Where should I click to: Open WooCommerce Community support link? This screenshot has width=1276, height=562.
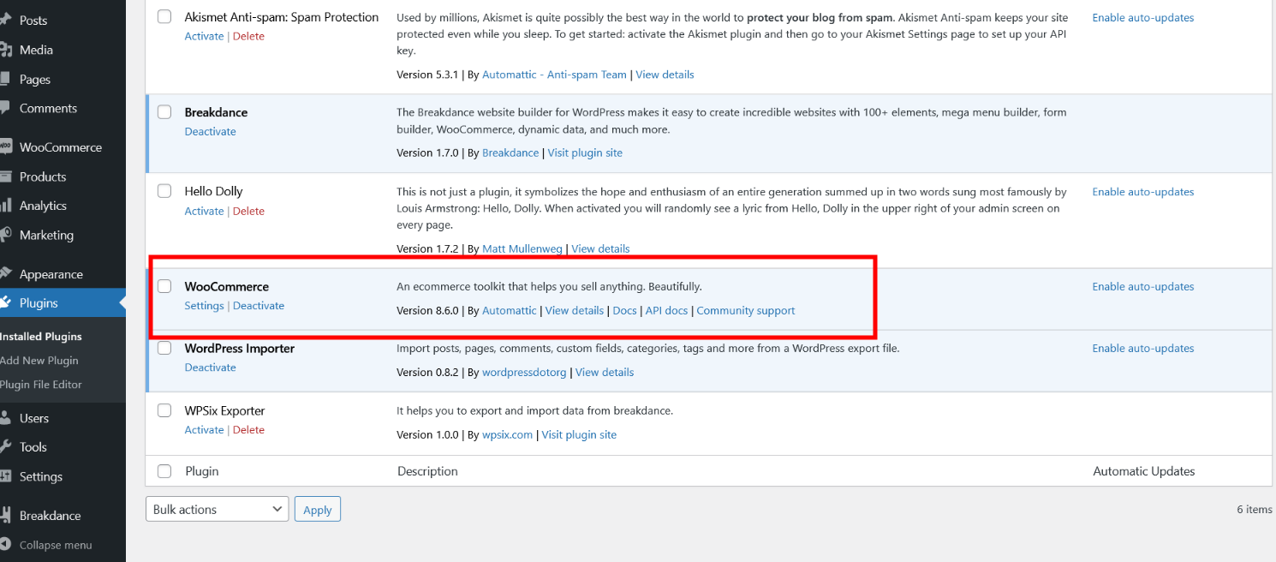click(x=746, y=310)
